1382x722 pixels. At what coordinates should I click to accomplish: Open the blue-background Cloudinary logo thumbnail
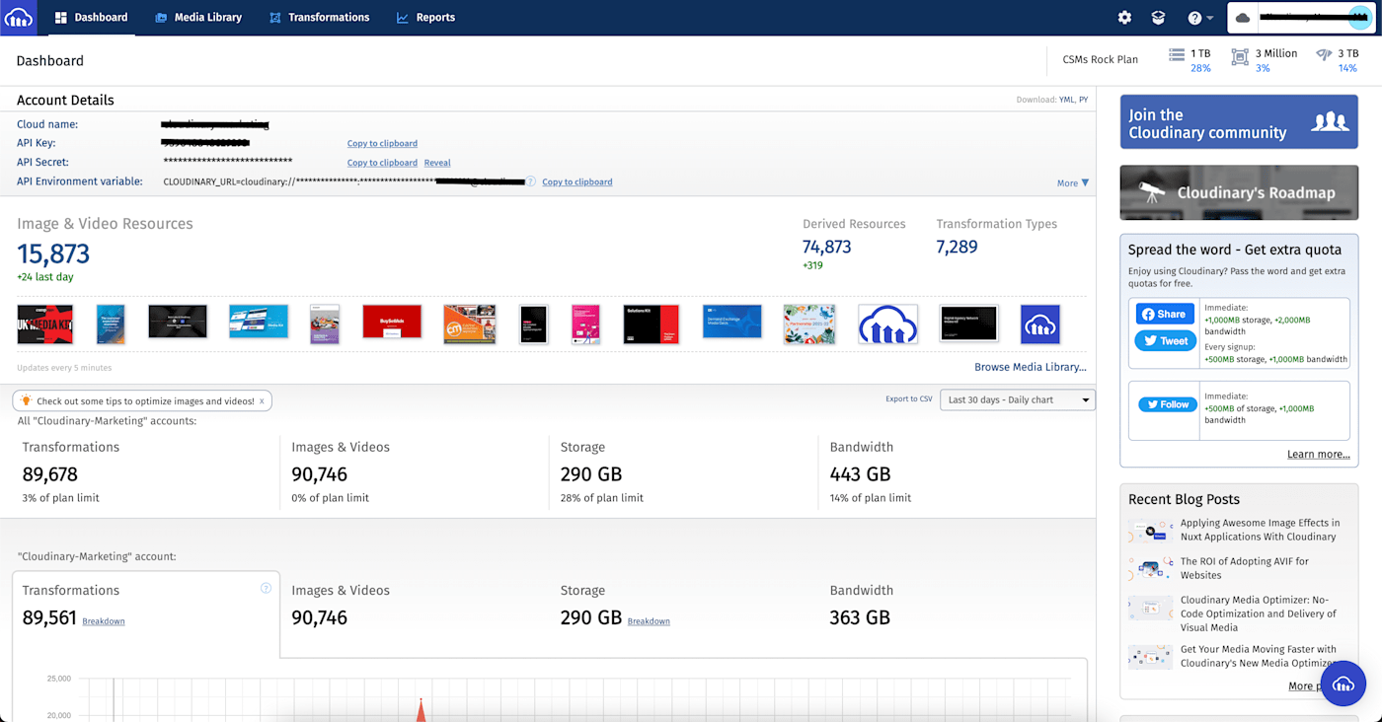tap(1040, 324)
